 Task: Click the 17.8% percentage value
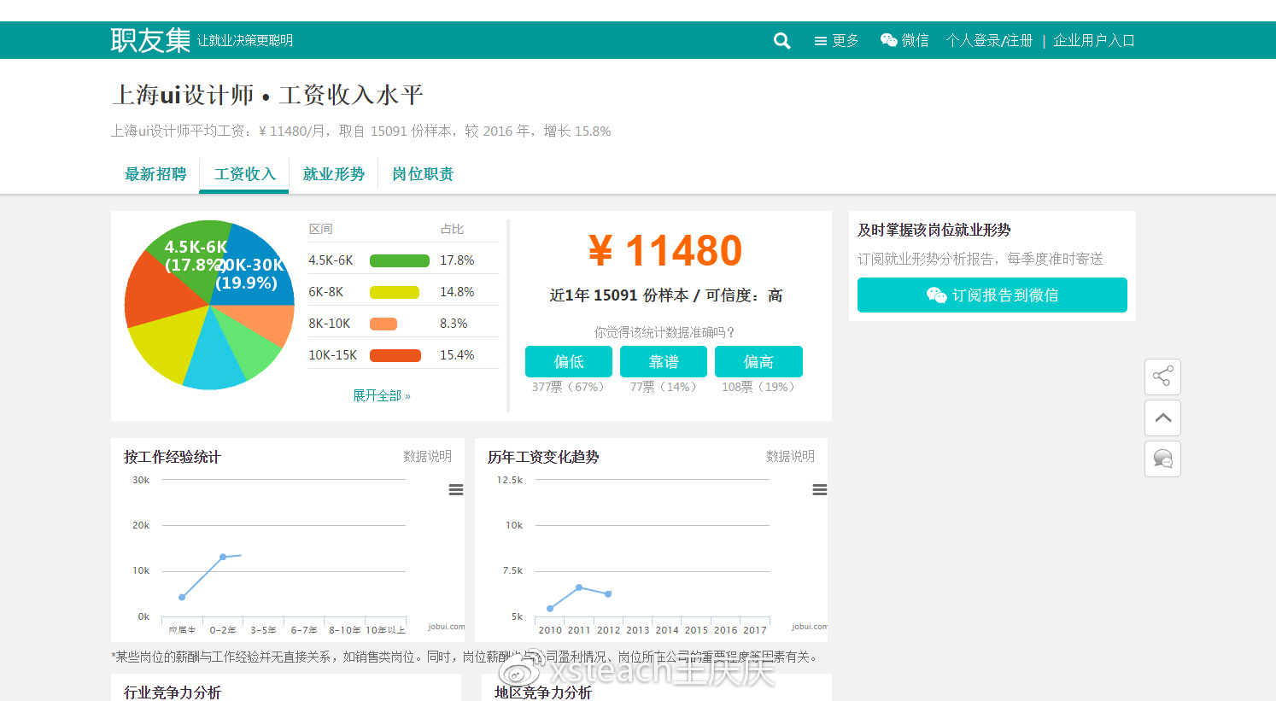coord(457,260)
